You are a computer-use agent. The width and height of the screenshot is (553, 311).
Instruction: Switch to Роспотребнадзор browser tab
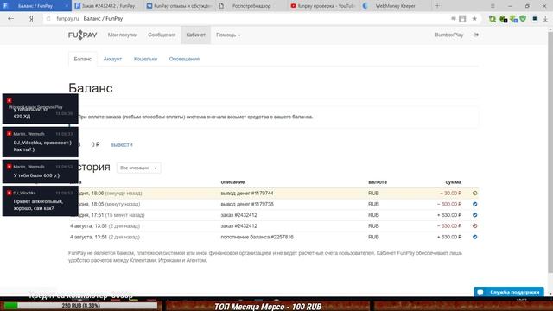[251, 6]
